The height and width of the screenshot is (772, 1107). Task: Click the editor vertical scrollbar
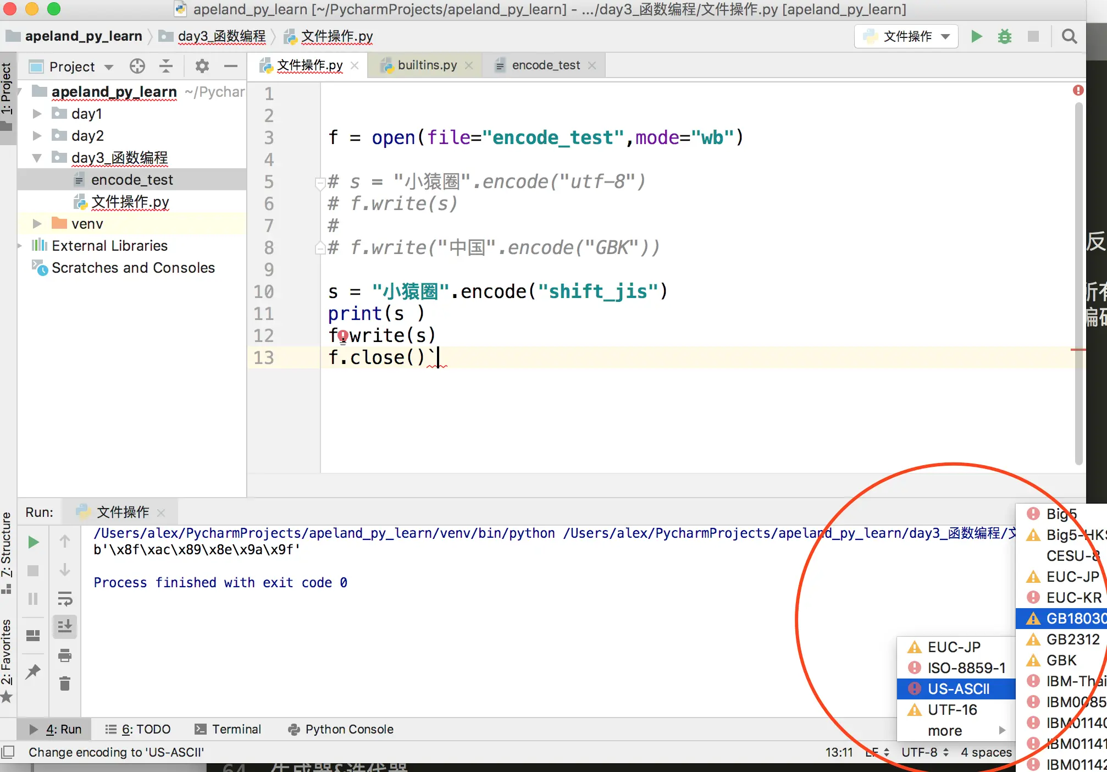[1078, 275]
